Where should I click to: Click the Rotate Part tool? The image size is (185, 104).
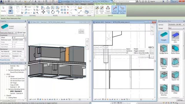[x=102, y=10]
